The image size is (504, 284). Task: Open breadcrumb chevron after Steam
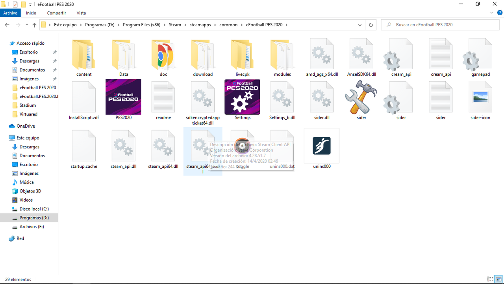184,25
